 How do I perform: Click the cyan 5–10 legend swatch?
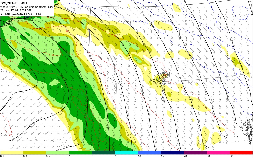pyautogui.click(x=126, y=153)
